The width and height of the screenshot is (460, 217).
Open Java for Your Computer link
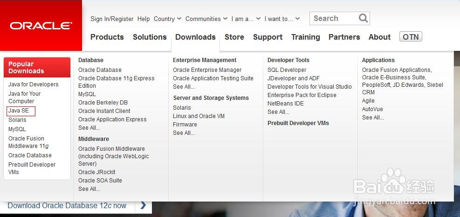click(24, 97)
